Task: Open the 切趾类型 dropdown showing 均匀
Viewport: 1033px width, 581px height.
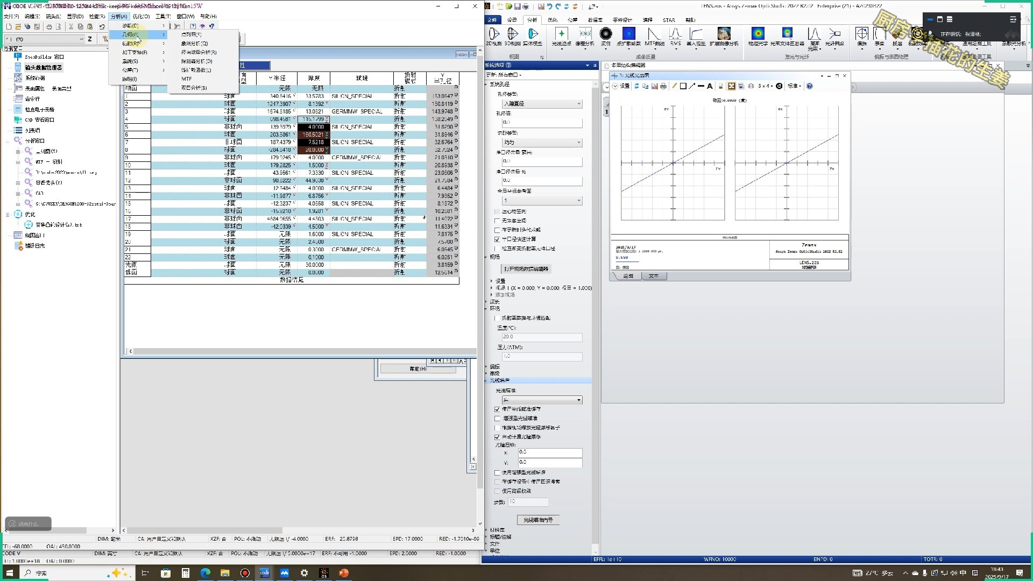Action: click(542, 143)
